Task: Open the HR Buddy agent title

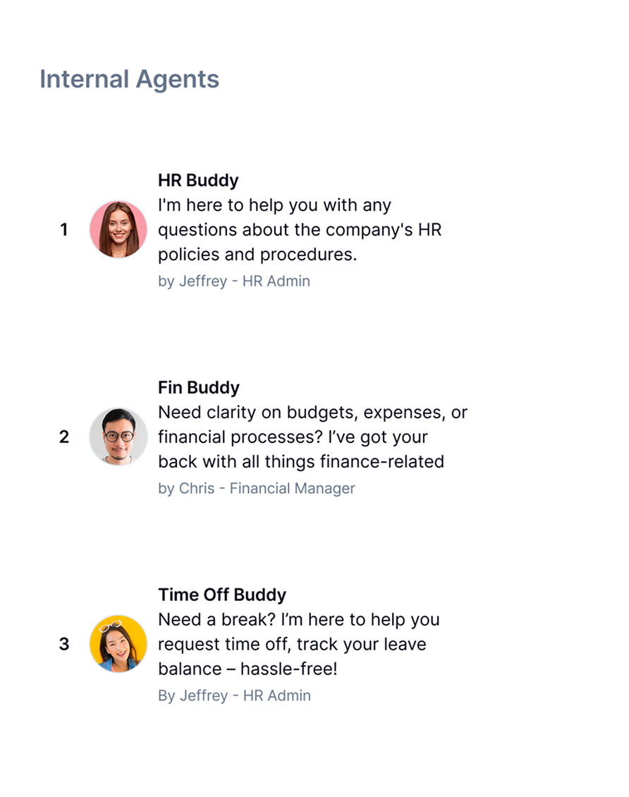Action: [x=198, y=181]
